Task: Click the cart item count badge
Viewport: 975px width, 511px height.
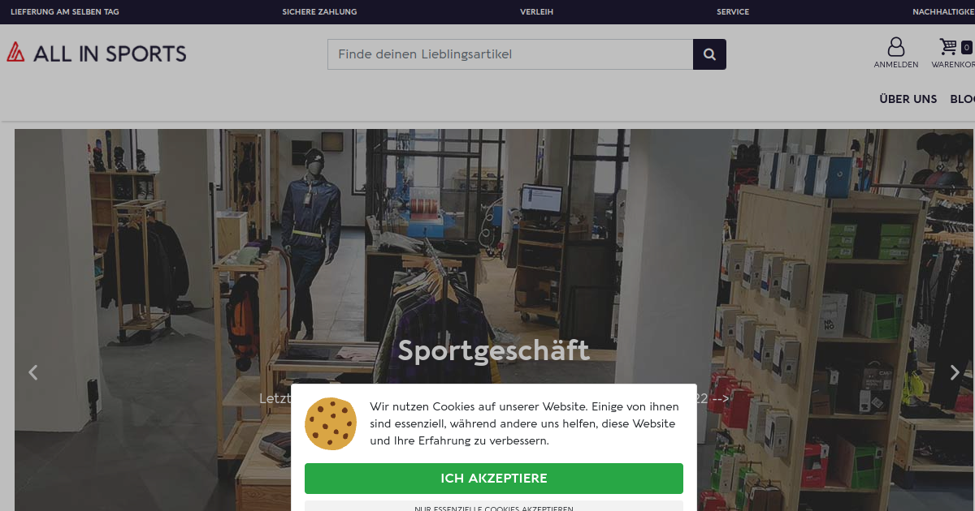Action: pyautogui.click(x=966, y=47)
